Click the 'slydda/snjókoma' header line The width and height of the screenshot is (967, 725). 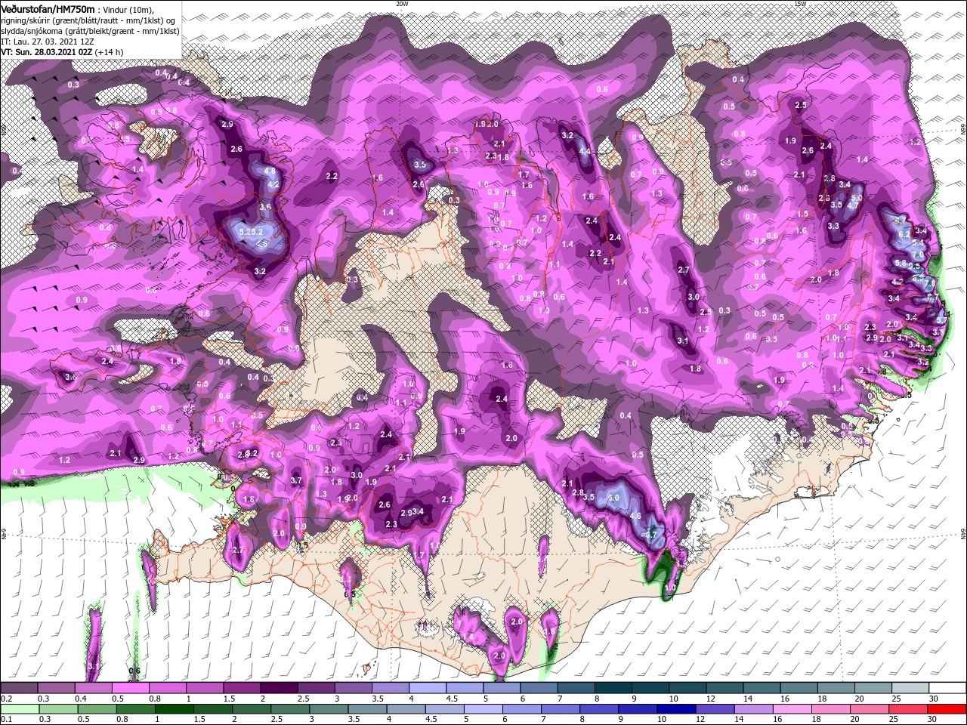[90, 31]
